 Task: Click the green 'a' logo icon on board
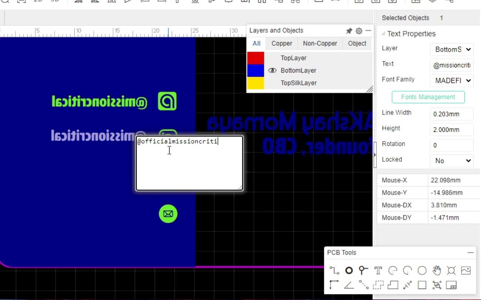[167, 101]
